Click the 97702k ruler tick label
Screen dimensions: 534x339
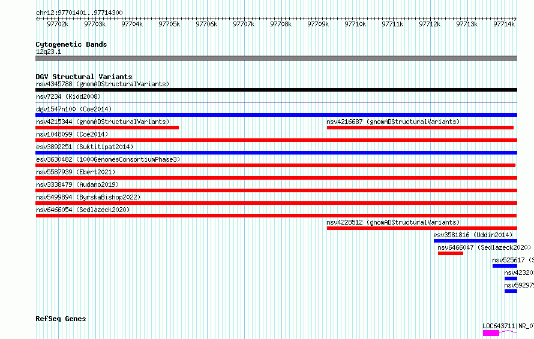pos(58,24)
